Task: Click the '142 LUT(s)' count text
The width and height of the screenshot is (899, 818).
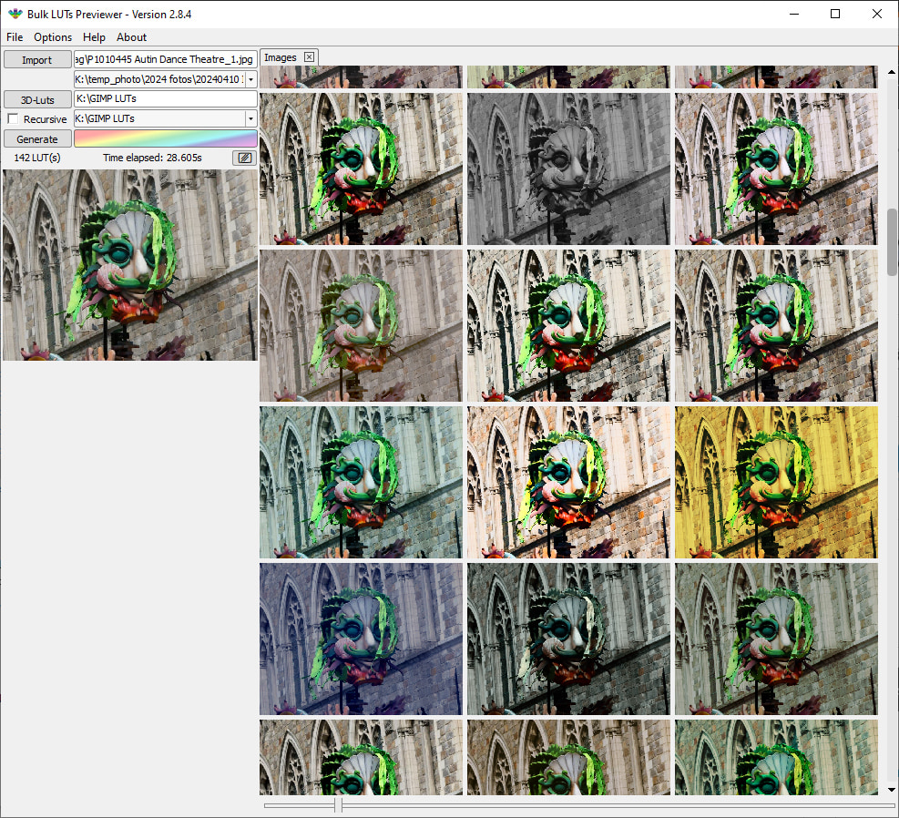Action: [37, 158]
